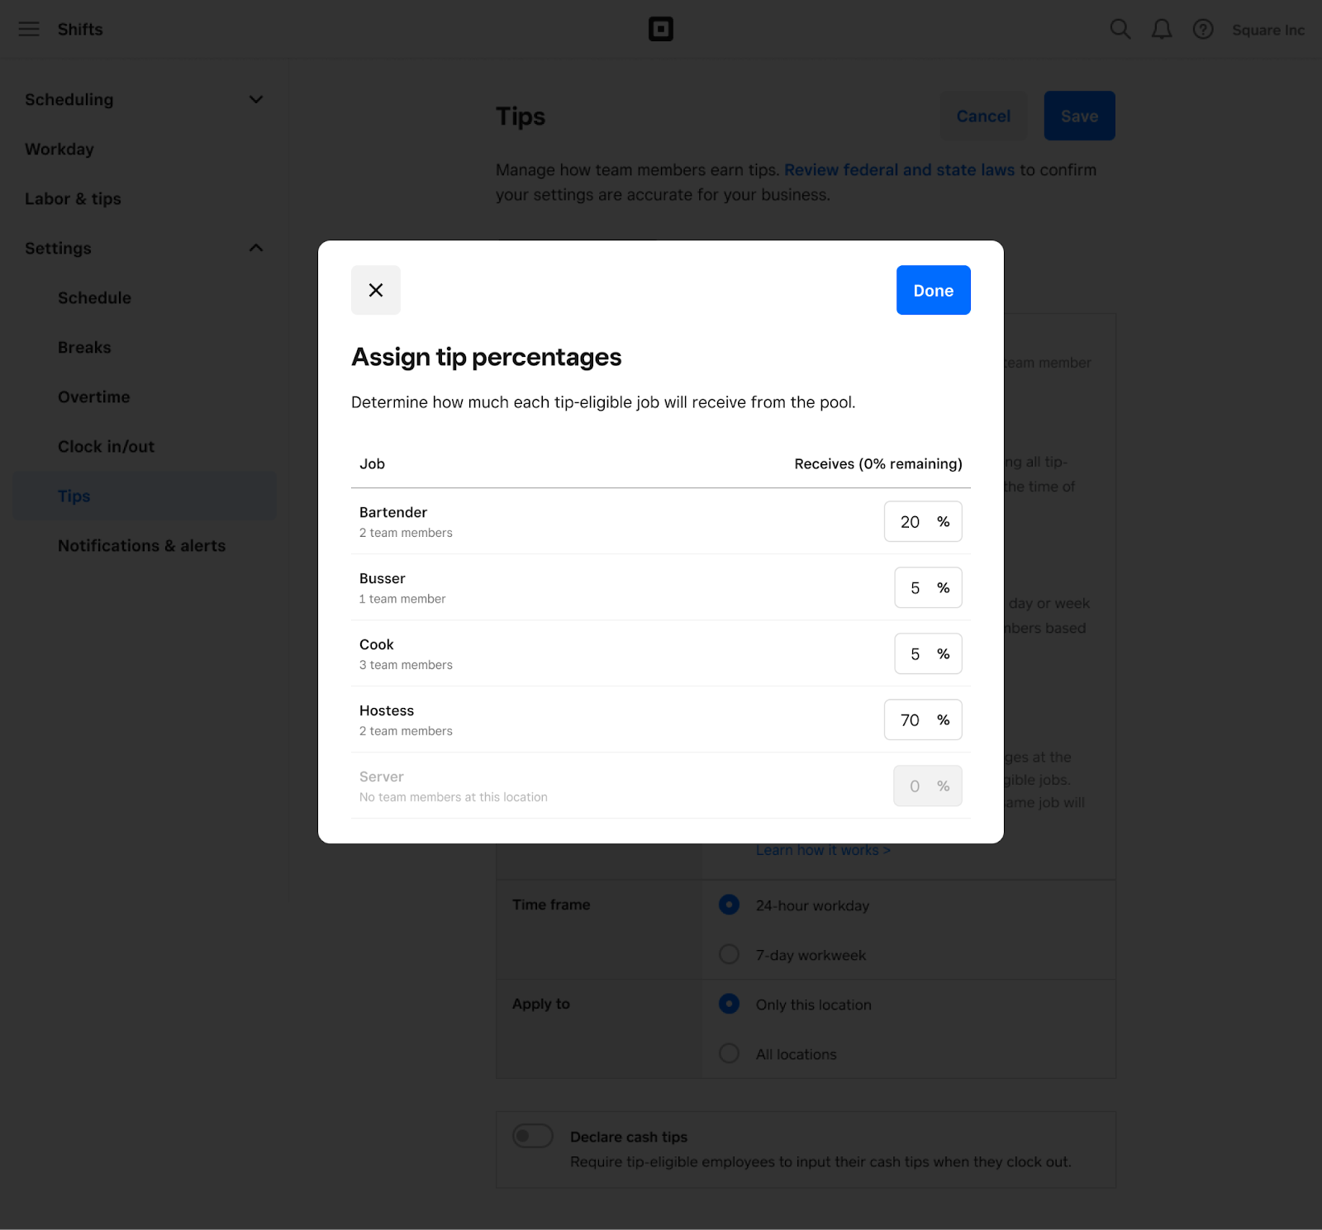Open the navigation hamburger menu

point(29,29)
